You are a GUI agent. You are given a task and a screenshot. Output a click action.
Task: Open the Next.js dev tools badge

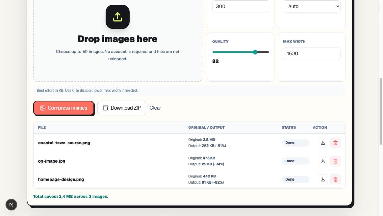coord(11,204)
